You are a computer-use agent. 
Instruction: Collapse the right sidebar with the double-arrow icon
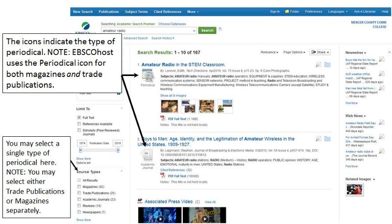pyautogui.click(x=389, y=52)
